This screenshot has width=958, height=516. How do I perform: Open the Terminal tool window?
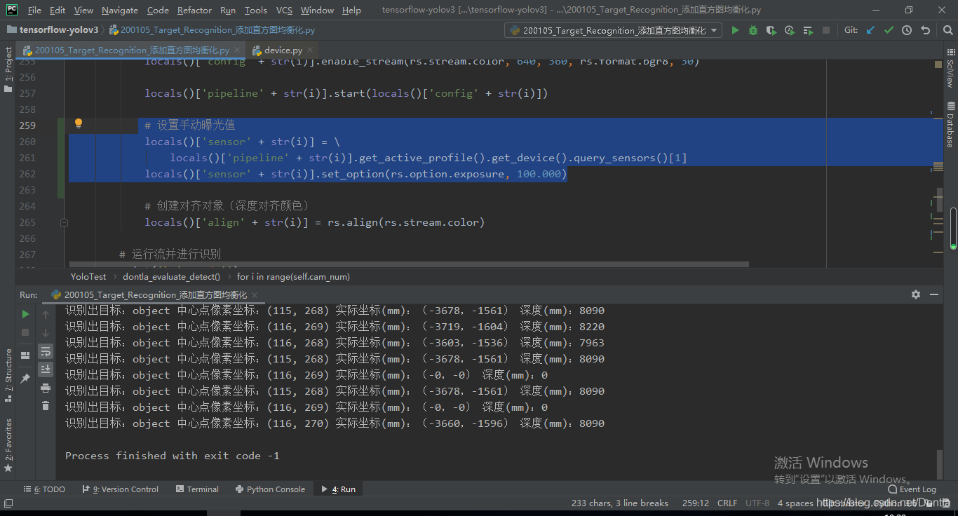[x=198, y=489]
